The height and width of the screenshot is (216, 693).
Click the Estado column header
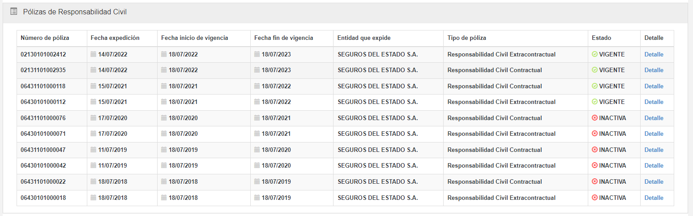tap(601, 38)
